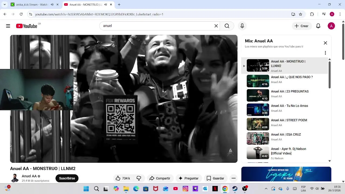The height and width of the screenshot is (194, 345).
Task: Open OBS Studio from the taskbar
Action: coord(245,189)
